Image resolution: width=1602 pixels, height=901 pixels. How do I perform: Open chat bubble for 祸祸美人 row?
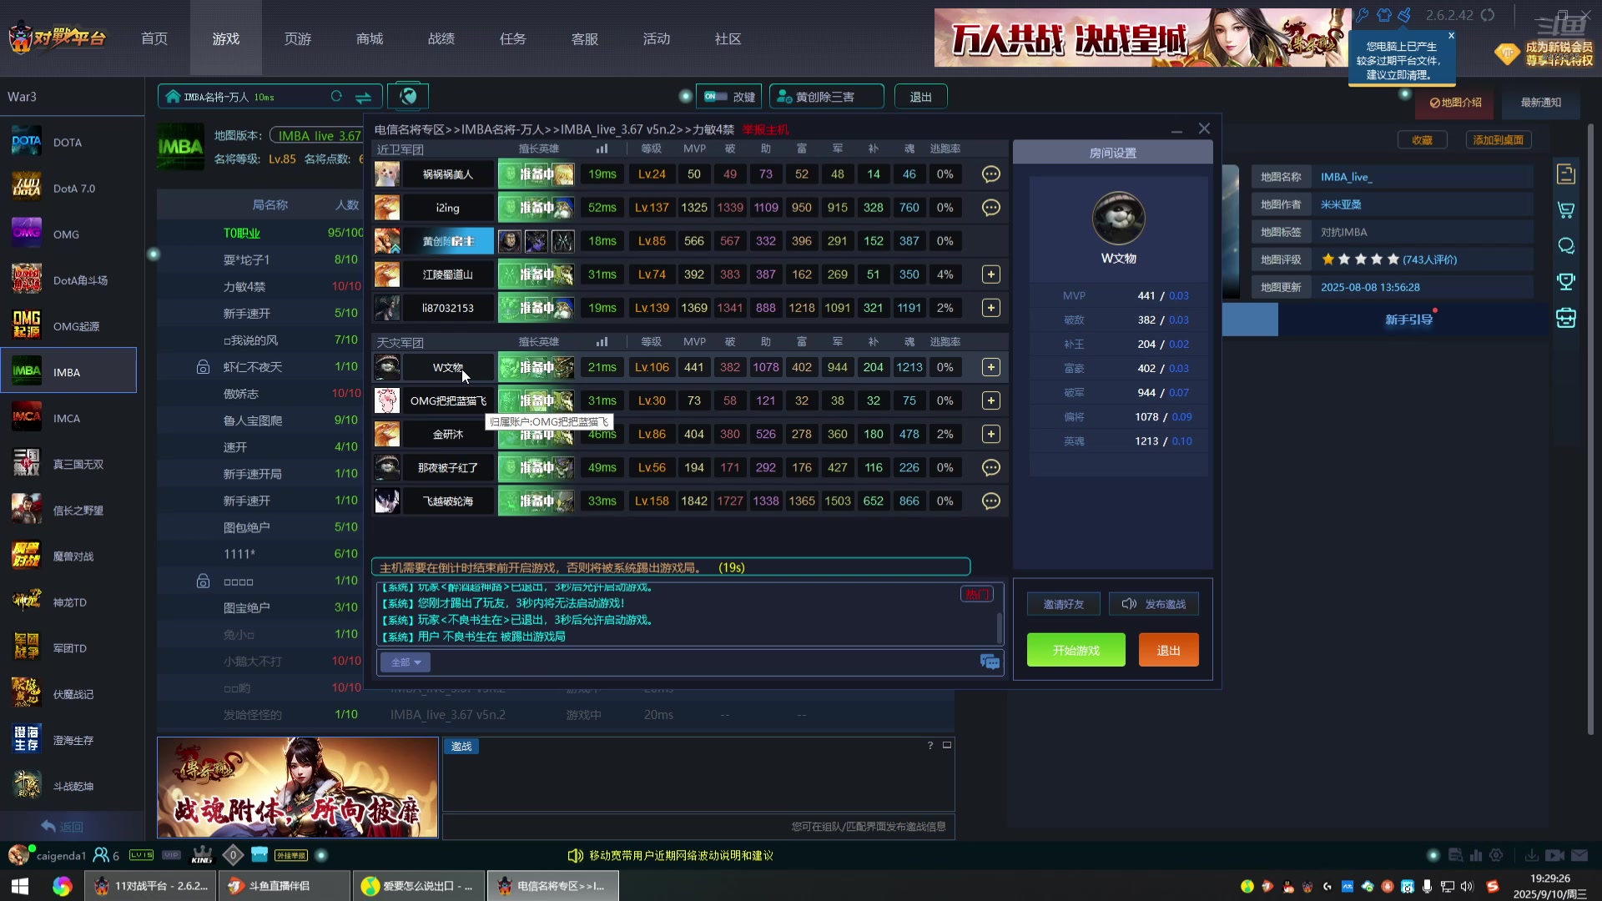[x=990, y=174]
